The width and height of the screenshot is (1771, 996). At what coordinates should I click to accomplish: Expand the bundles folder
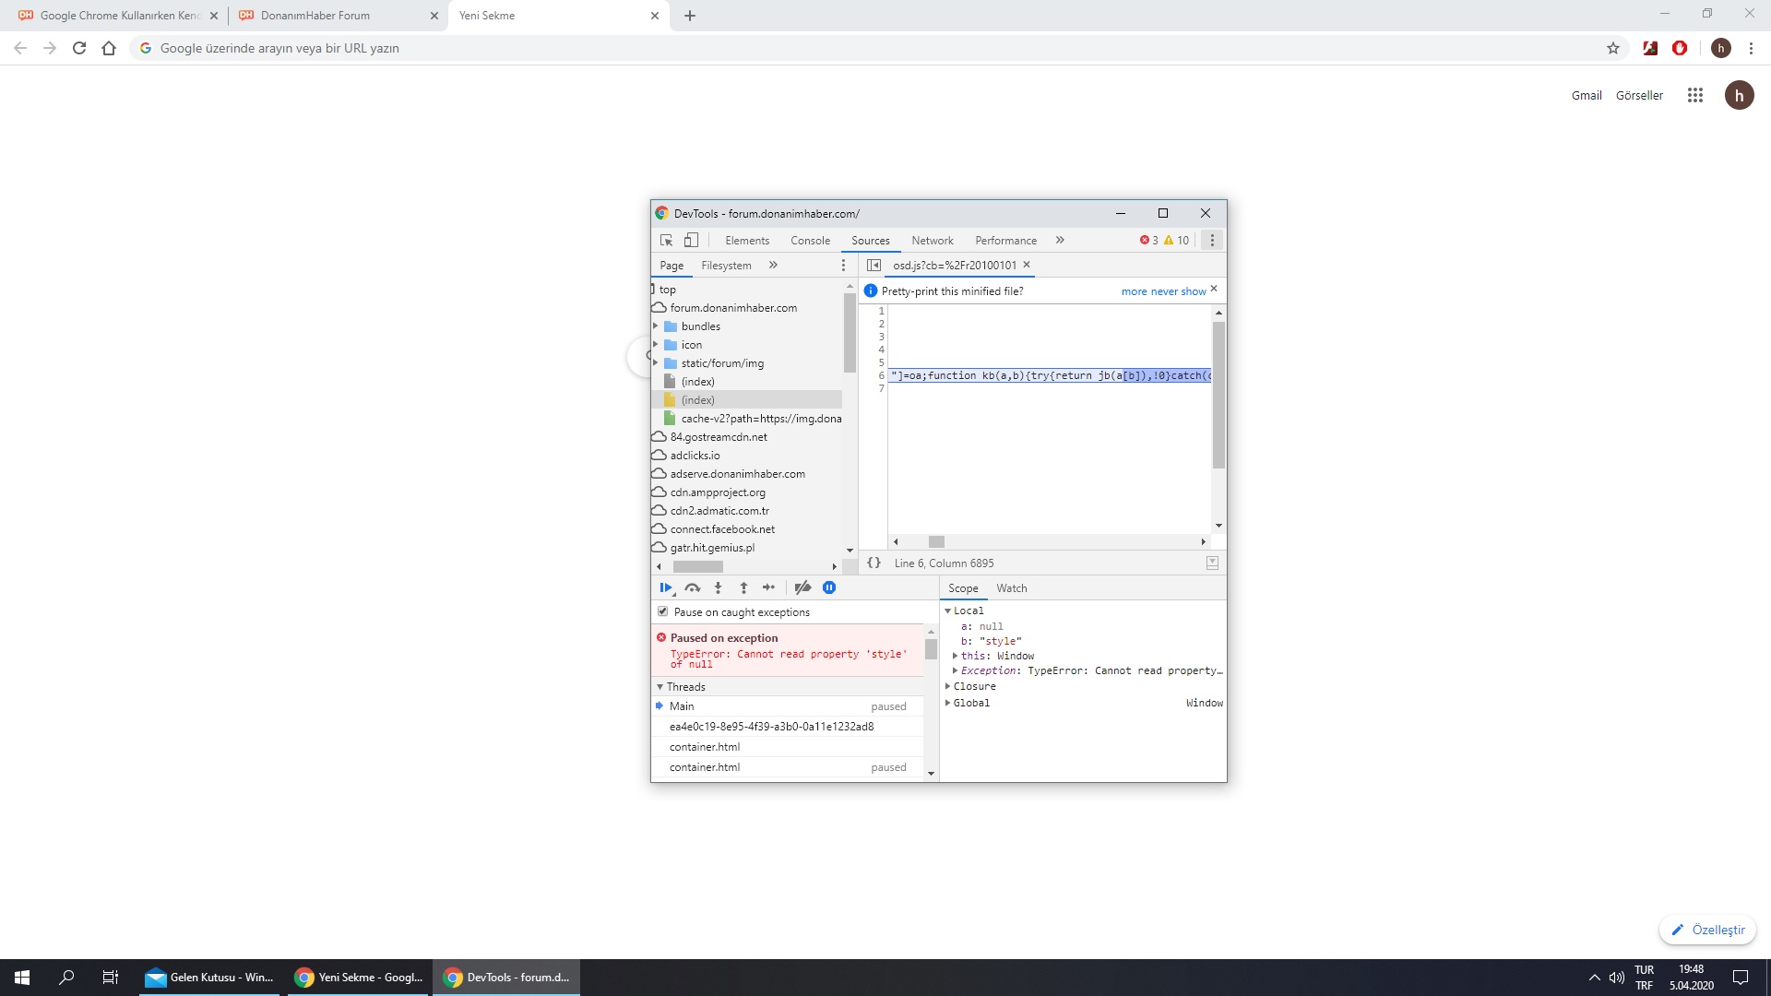coord(656,326)
